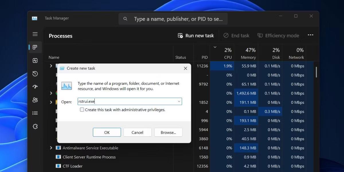Select the CTF Loader process row
Image resolution: width=344 pixels, height=172 pixels.
[73, 166]
